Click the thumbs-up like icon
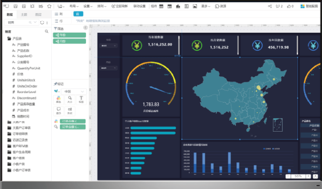Image resolution: width=322 pixels, height=189 pixels. (289, 7)
